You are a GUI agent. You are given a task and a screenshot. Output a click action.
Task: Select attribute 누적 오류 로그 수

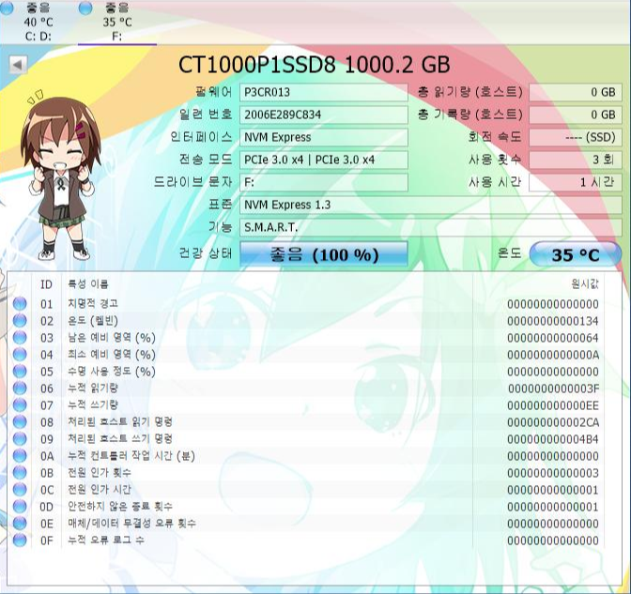tap(105, 541)
